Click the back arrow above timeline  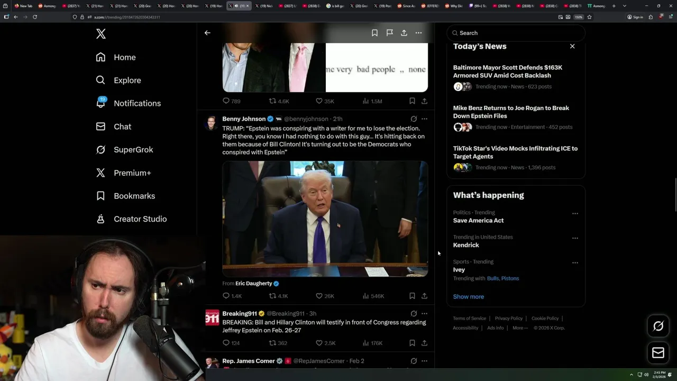tap(207, 33)
